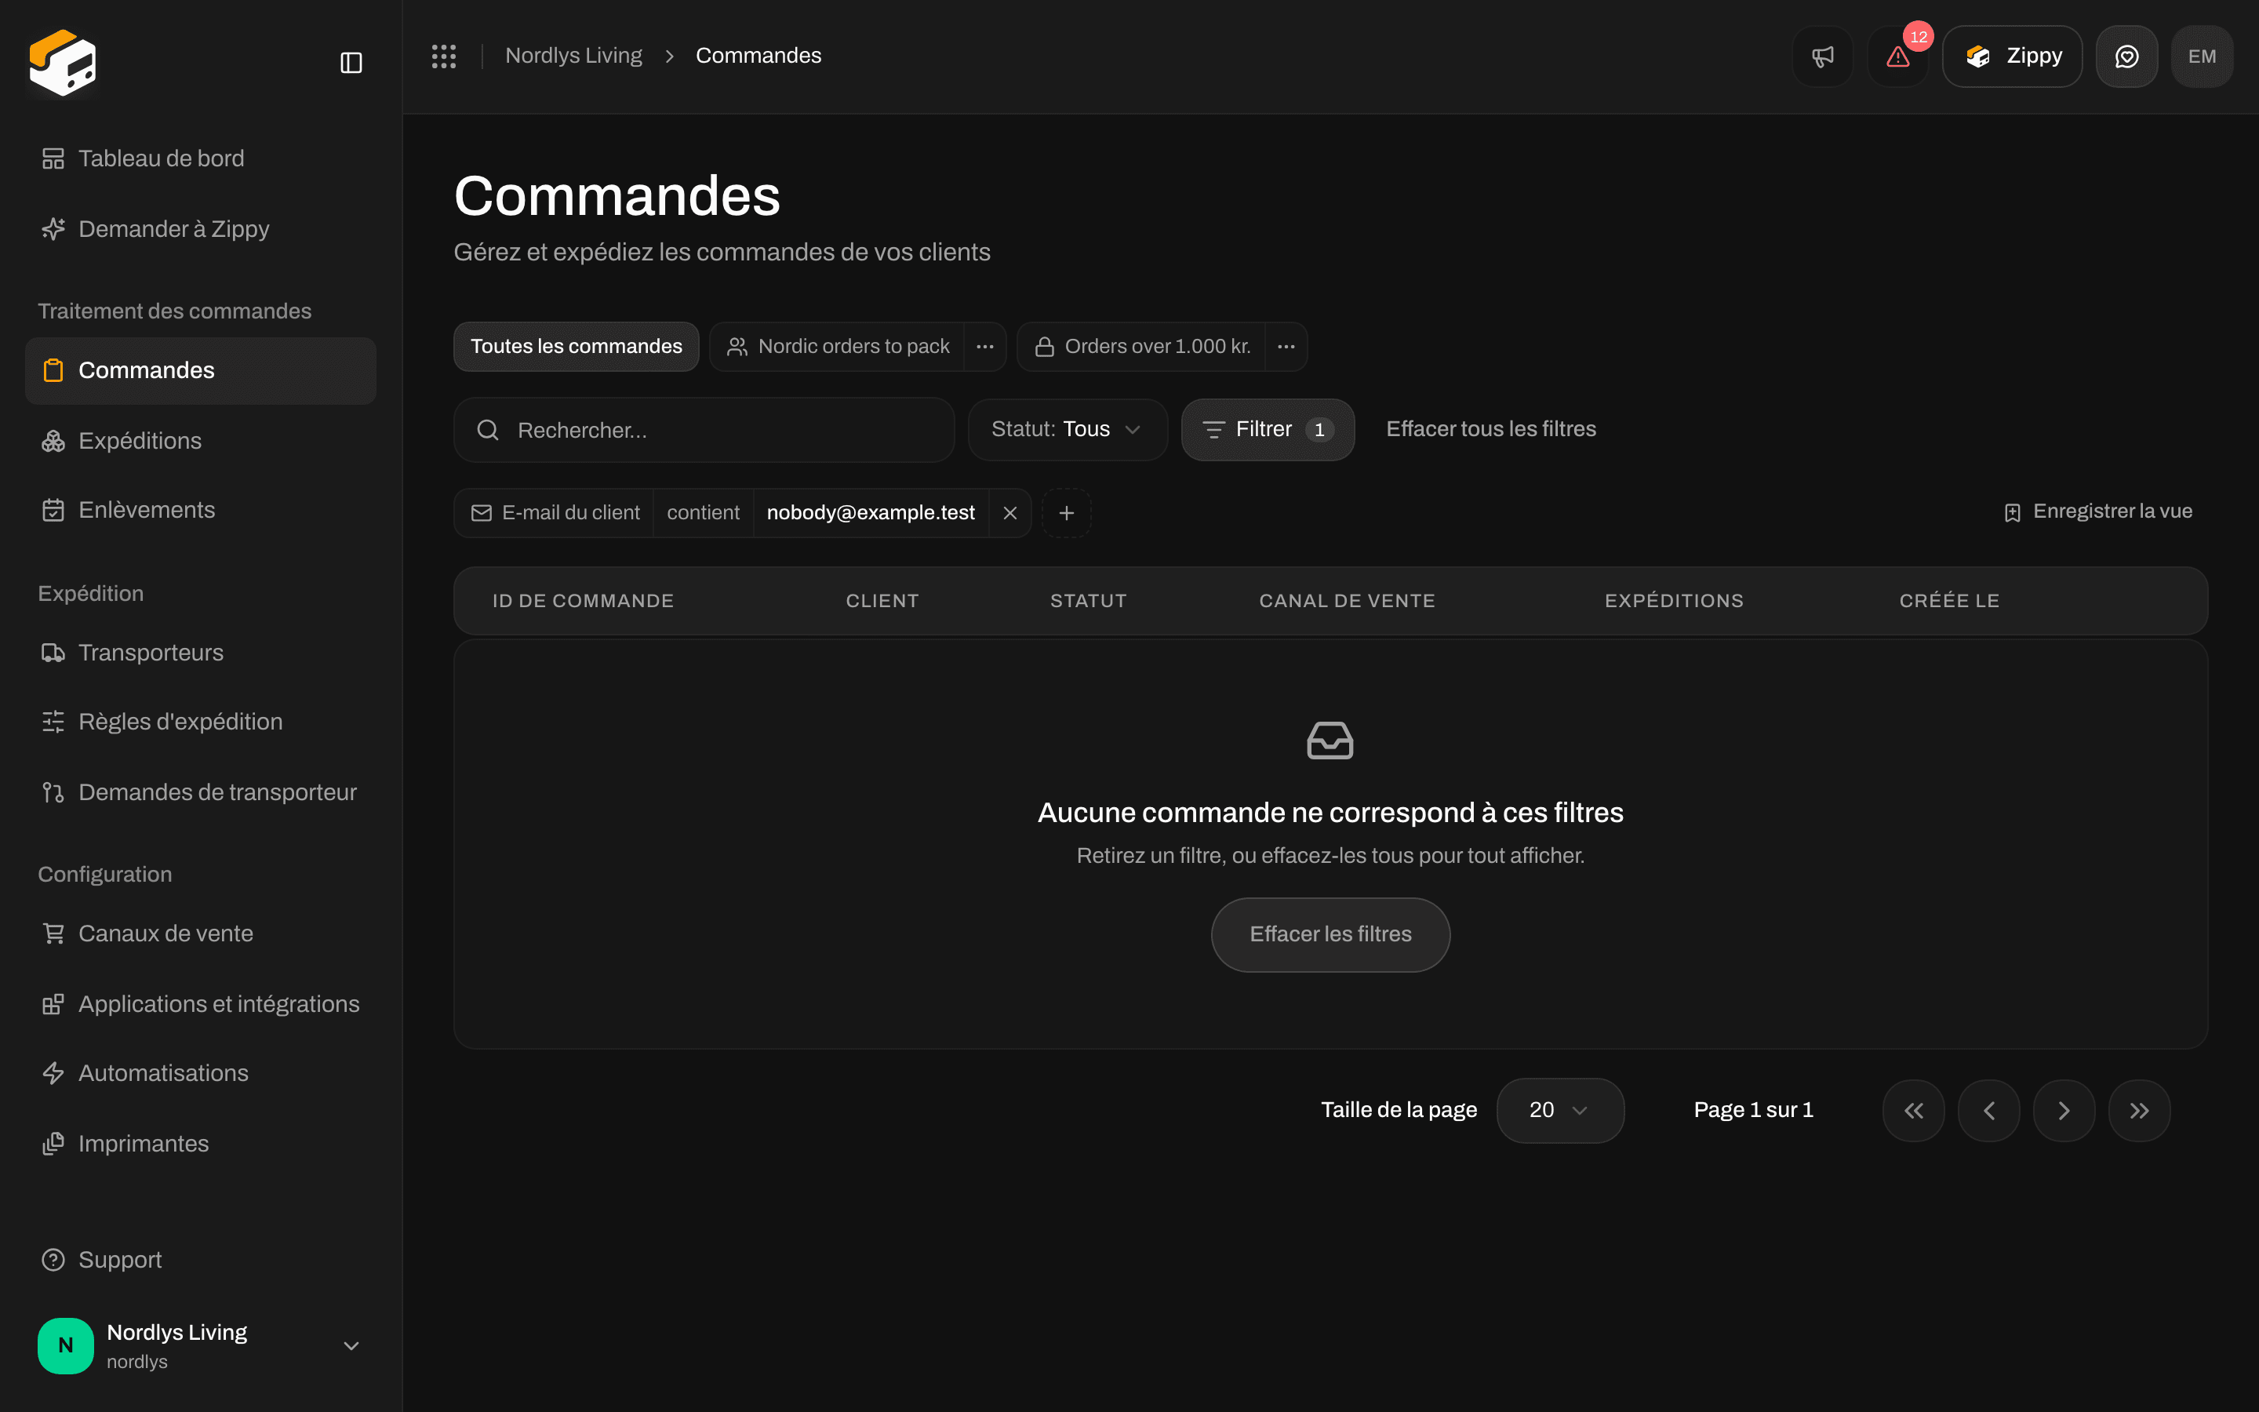Focus the Rechercher search field
This screenshot has height=1412, width=2259.
tap(704, 430)
